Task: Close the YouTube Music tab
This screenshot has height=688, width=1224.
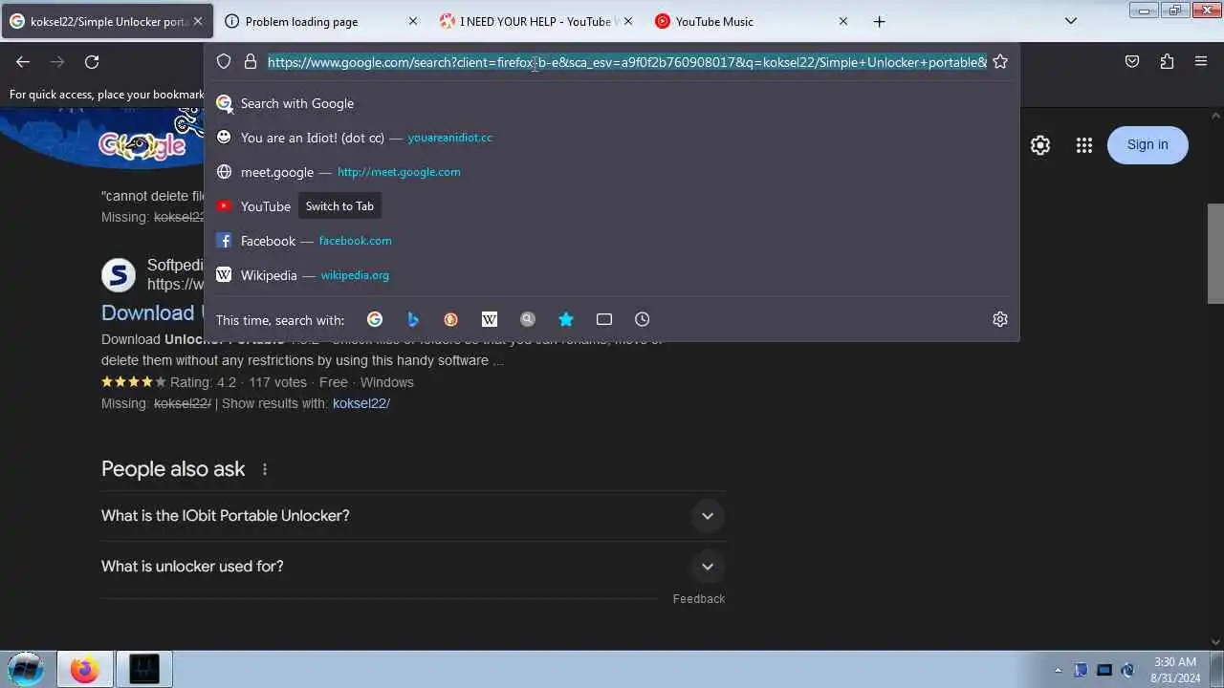Action: [843, 21]
